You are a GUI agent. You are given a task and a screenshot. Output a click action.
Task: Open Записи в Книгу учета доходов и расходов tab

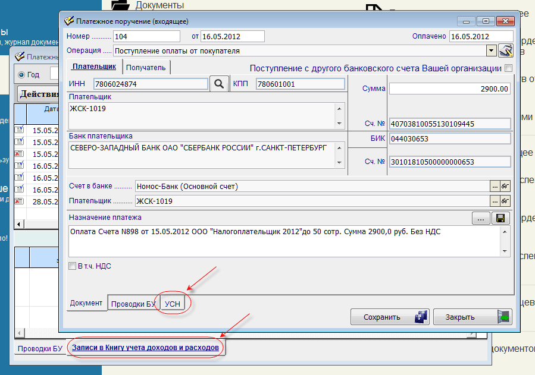click(x=145, y=348)
